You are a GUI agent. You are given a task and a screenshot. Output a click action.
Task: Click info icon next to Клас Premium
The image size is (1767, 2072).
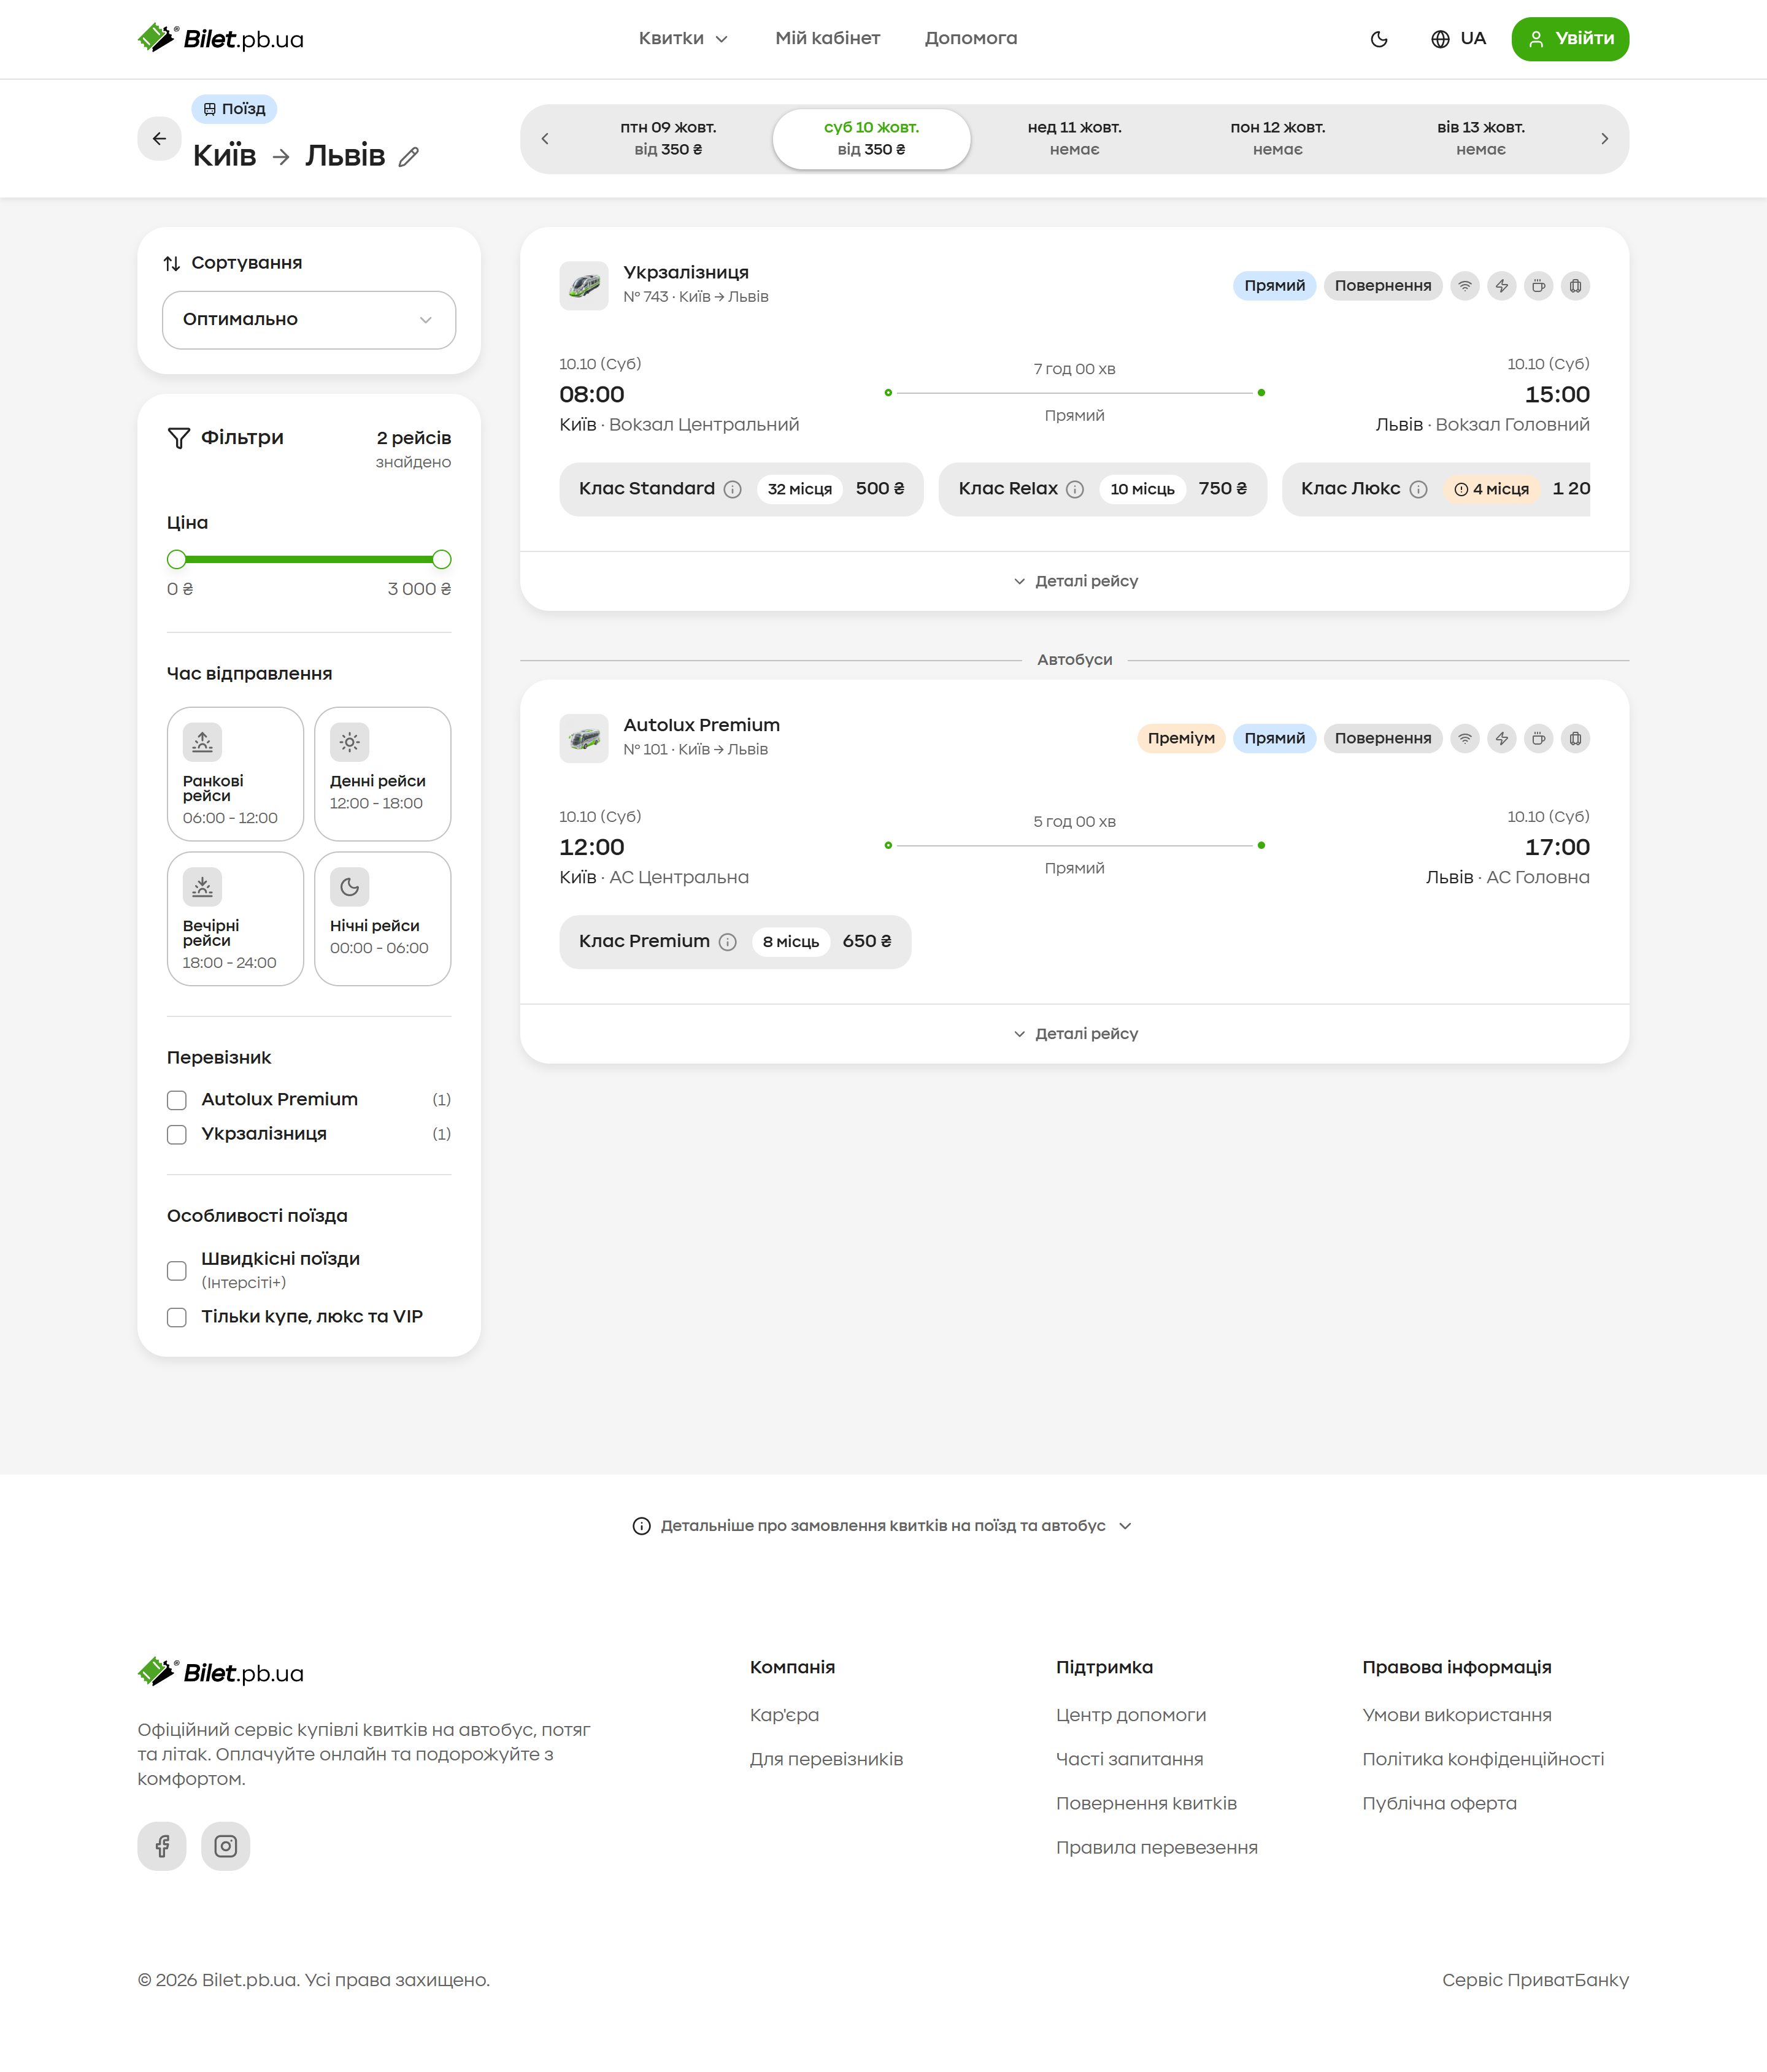[x=728, y=942]
